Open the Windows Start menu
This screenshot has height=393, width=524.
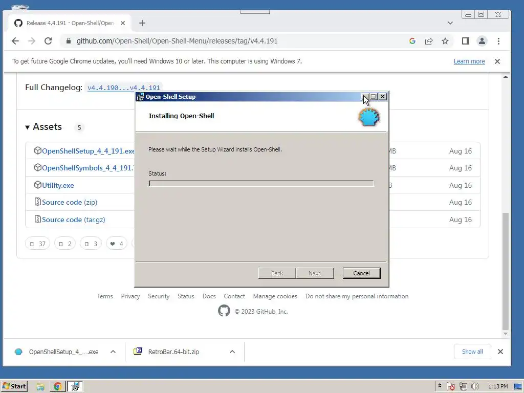[x=14, y=386]
